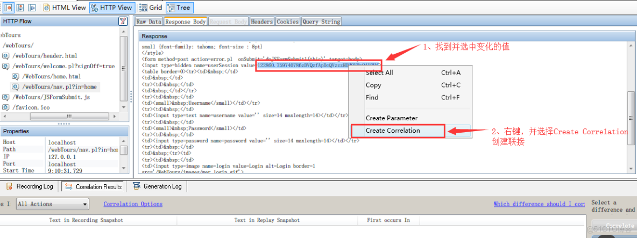Click 'First occurs In' column header

pos(388,220)
